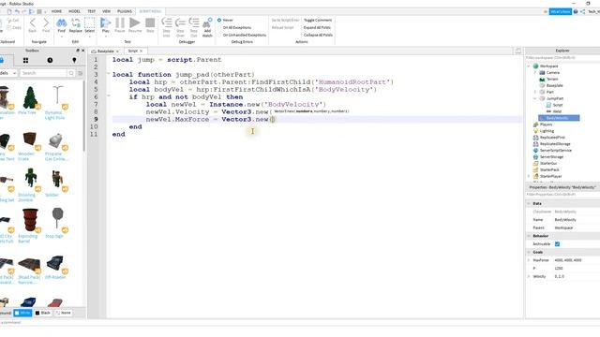Insert the Pine Tree model thumbnail

click(30, 97)
